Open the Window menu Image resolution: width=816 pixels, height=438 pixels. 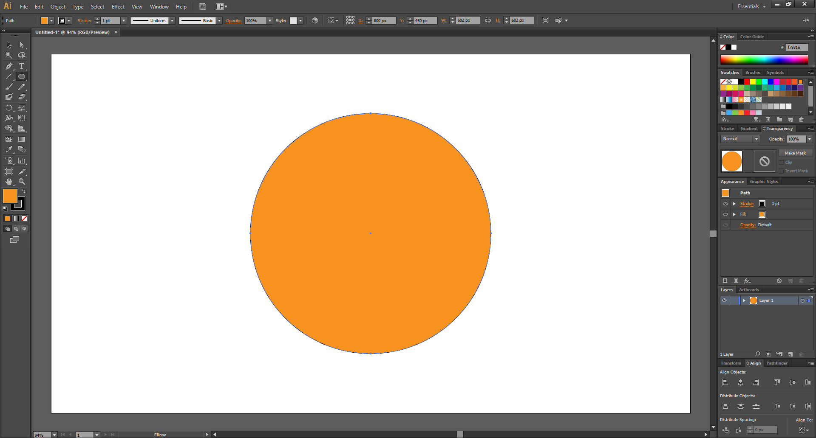point(159,7)
